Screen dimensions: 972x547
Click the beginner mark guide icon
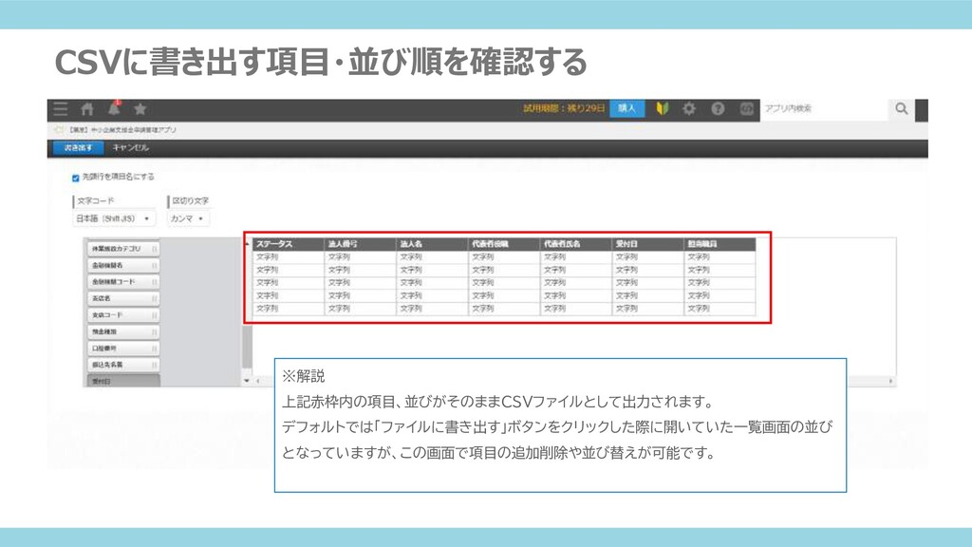[x=662, y=108]
